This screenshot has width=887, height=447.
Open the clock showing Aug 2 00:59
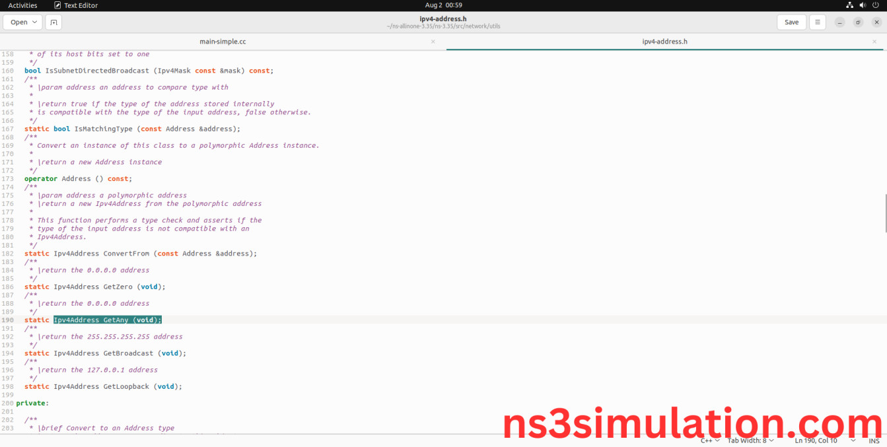pos(443,5)
